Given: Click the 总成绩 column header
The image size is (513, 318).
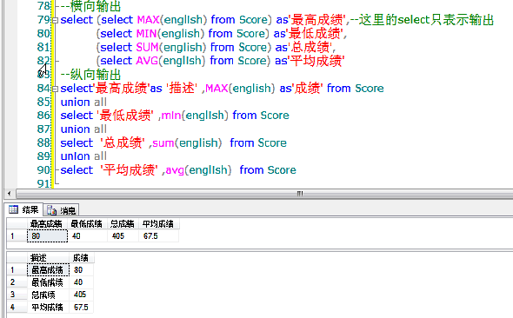Looking at the screenshot, I should point(123,224).
